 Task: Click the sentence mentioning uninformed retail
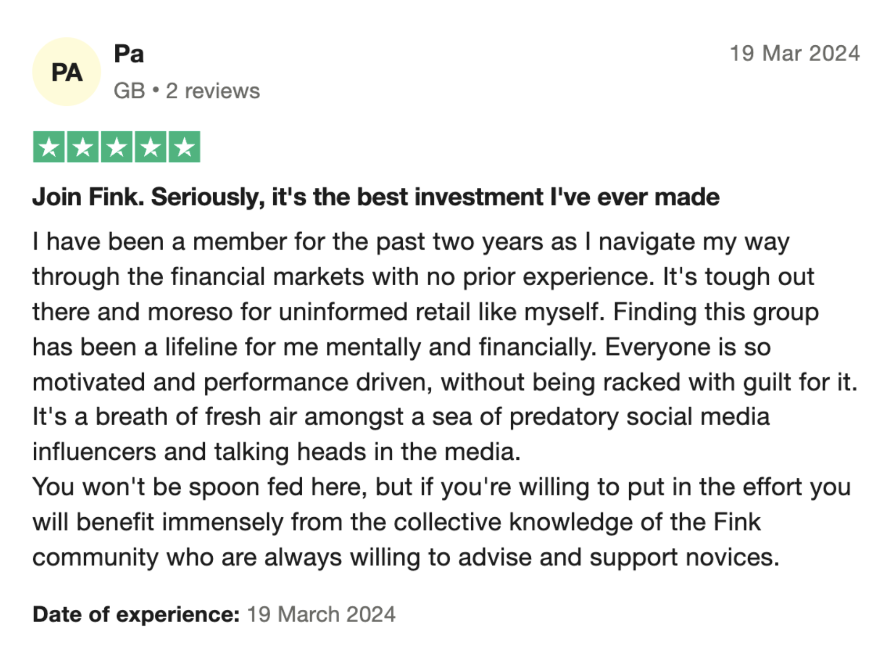pos(316,312)
